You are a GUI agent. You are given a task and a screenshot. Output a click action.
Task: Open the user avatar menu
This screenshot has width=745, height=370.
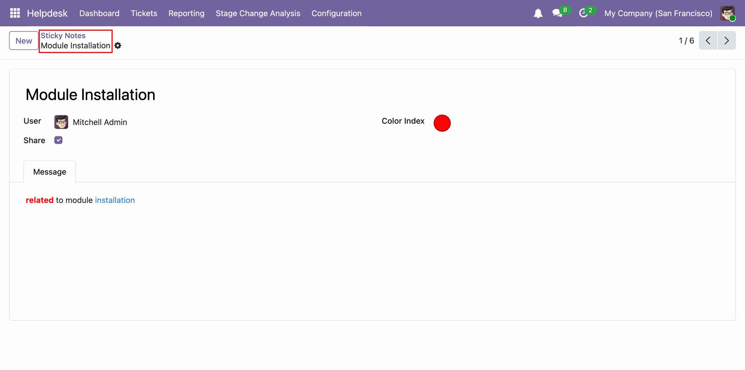click(x=728, y=13)
